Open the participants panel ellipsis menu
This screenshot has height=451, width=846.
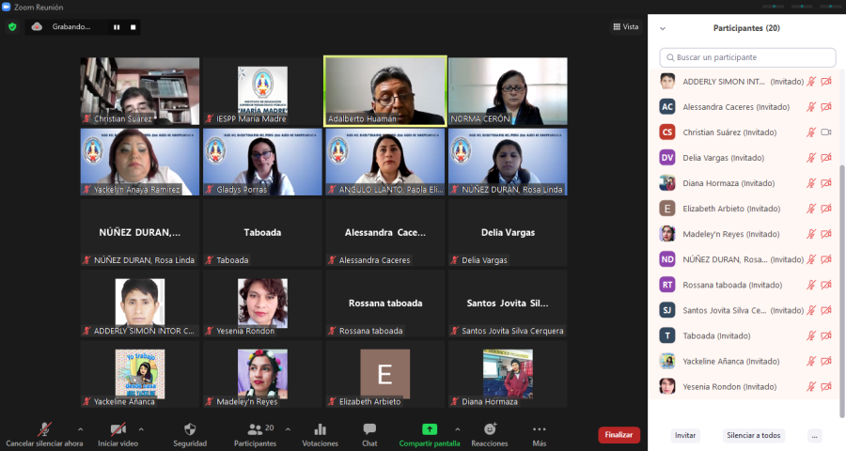(814, 435)
